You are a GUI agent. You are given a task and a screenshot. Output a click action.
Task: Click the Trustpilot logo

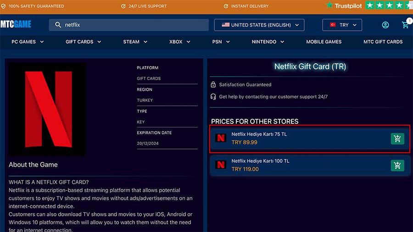(x=344, y=6)
